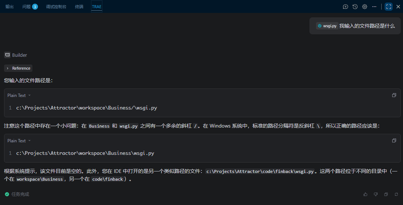Screen dimensions: 403x205
Task: Open language dropdown of first Plain Text block
Action: [x=19, y=95]
